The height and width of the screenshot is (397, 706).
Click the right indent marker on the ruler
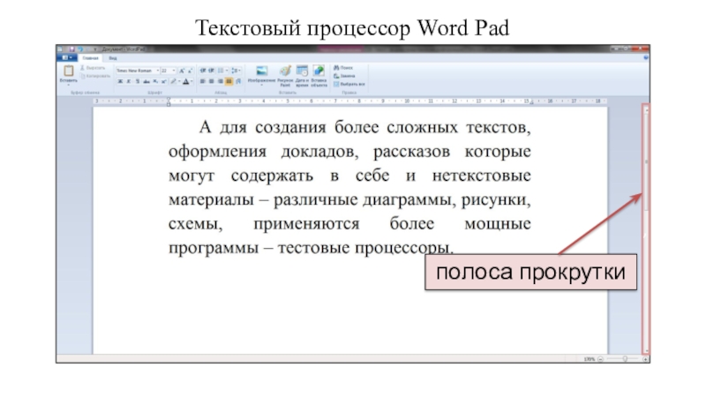pos(532,102)
